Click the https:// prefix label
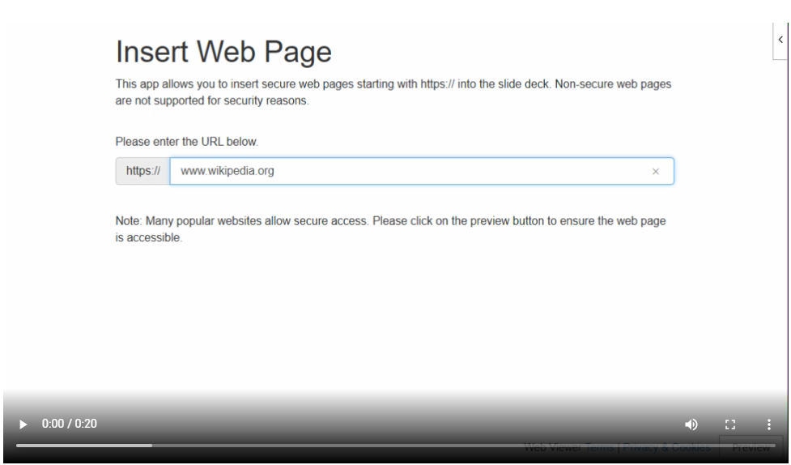 [142, 171]
